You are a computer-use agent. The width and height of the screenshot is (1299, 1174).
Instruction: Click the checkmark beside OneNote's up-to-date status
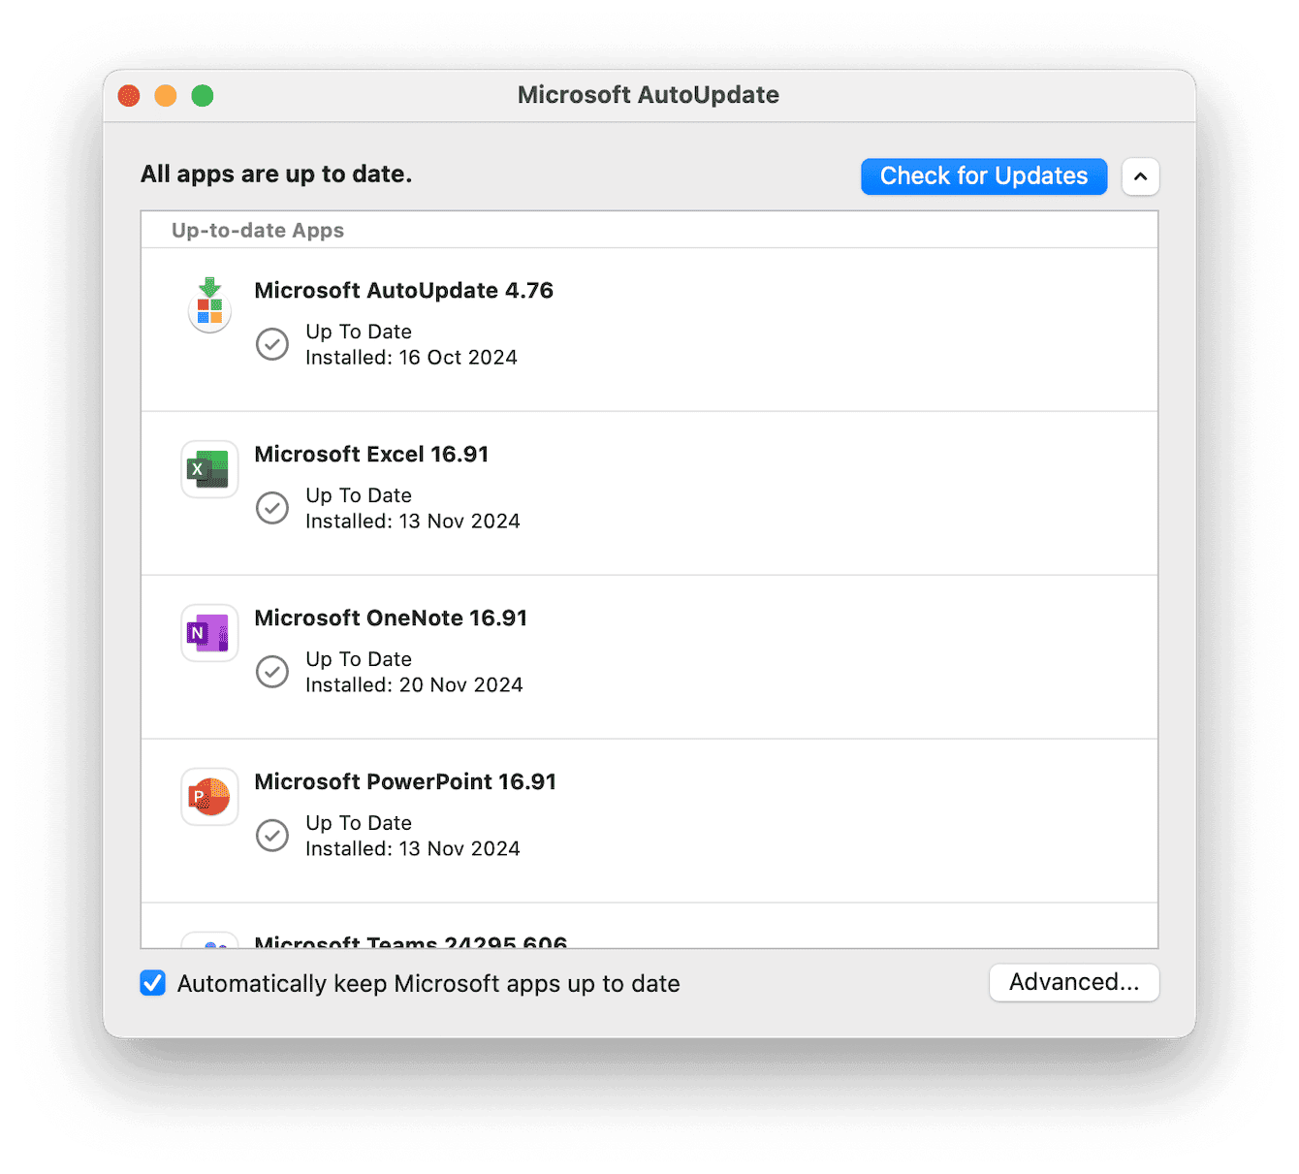[x=272, y=672]
